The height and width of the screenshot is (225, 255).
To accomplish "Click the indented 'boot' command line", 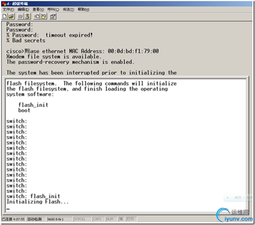I will [24, 110].
